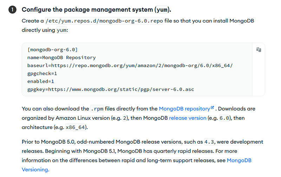281x177 pixels.
Task: Click the yum inline code before colon
Action: point(61,30)
